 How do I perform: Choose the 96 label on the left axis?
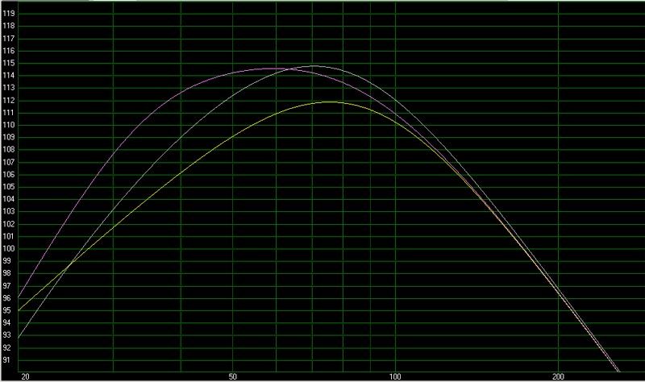click(x=7, y=298)
